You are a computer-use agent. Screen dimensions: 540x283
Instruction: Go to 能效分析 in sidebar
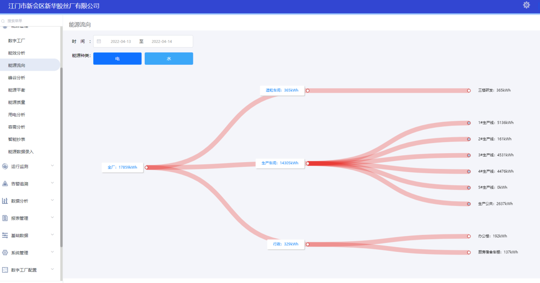click(x=17, y=53)
